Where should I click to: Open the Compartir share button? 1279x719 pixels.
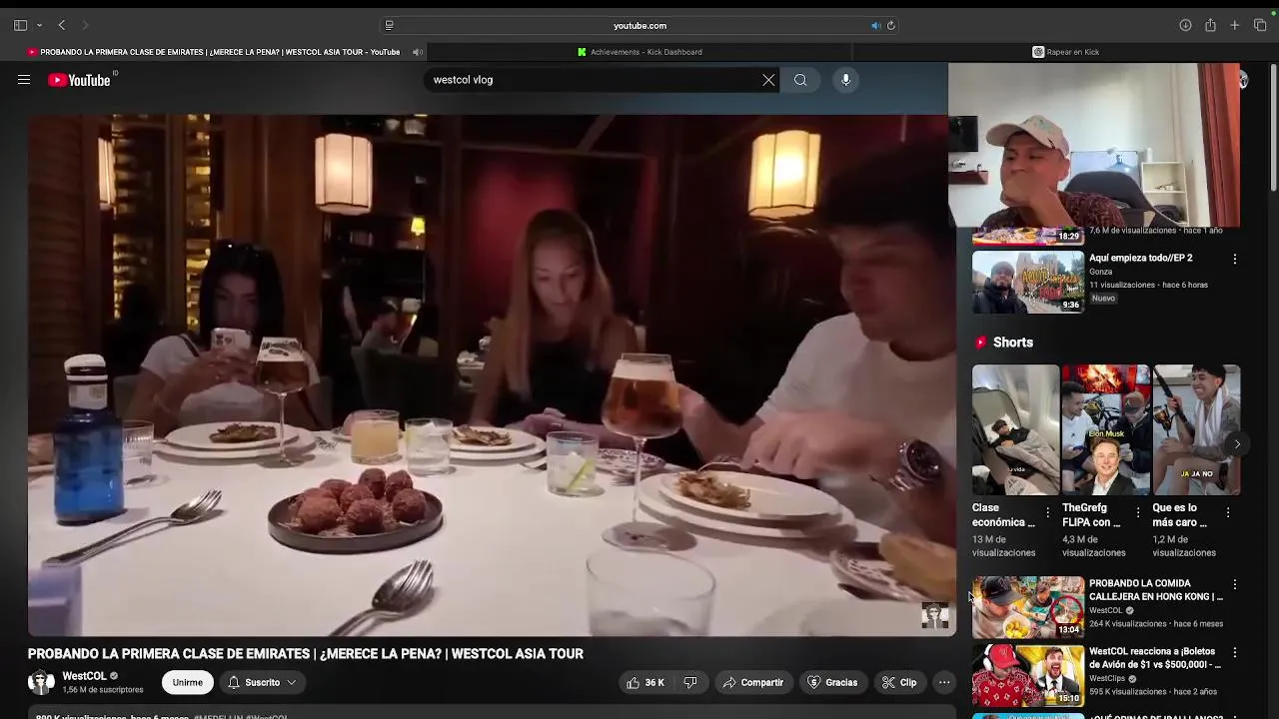point(752,682)
